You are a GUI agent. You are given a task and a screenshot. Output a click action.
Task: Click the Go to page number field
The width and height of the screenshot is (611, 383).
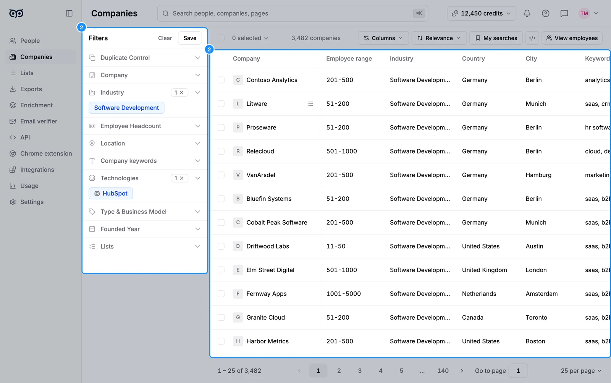coord(518,371)
